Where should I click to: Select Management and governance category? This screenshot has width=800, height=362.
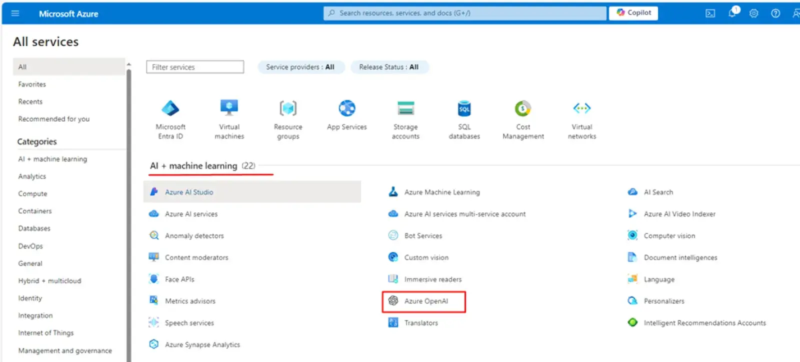click(x=65, y=350)
